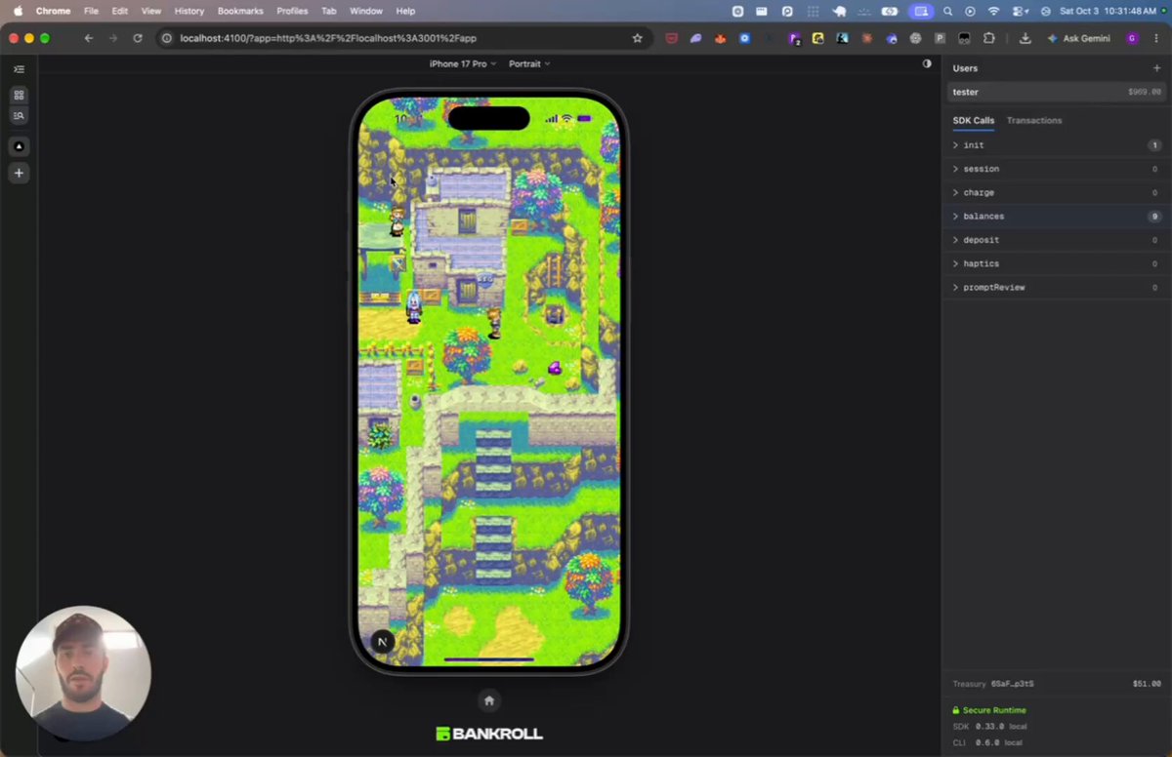The height and width of the screenshot is (757, 1172).
Task: Open Chrome downloads
Action: coord(1025,38)
